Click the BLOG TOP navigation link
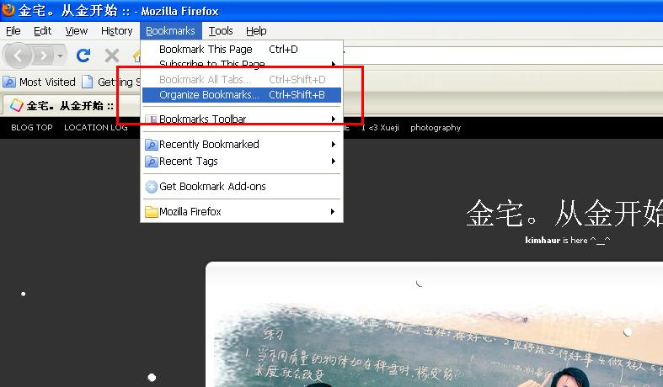Viewport: 663px width, 387px height. 32,128
